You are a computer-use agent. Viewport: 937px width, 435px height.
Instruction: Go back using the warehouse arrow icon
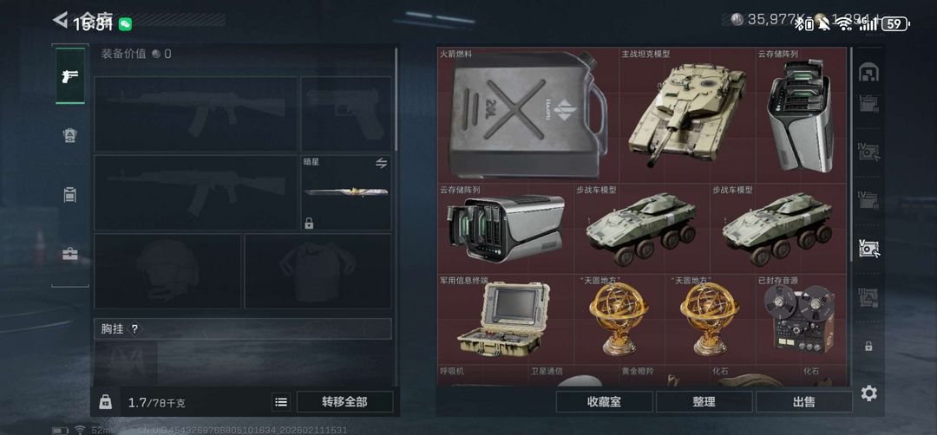point(60,20)
